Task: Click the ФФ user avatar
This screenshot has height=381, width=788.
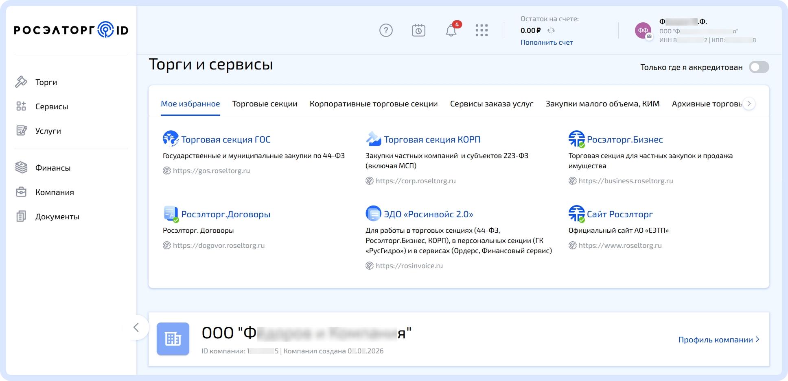Action: [x=644, y=30]
